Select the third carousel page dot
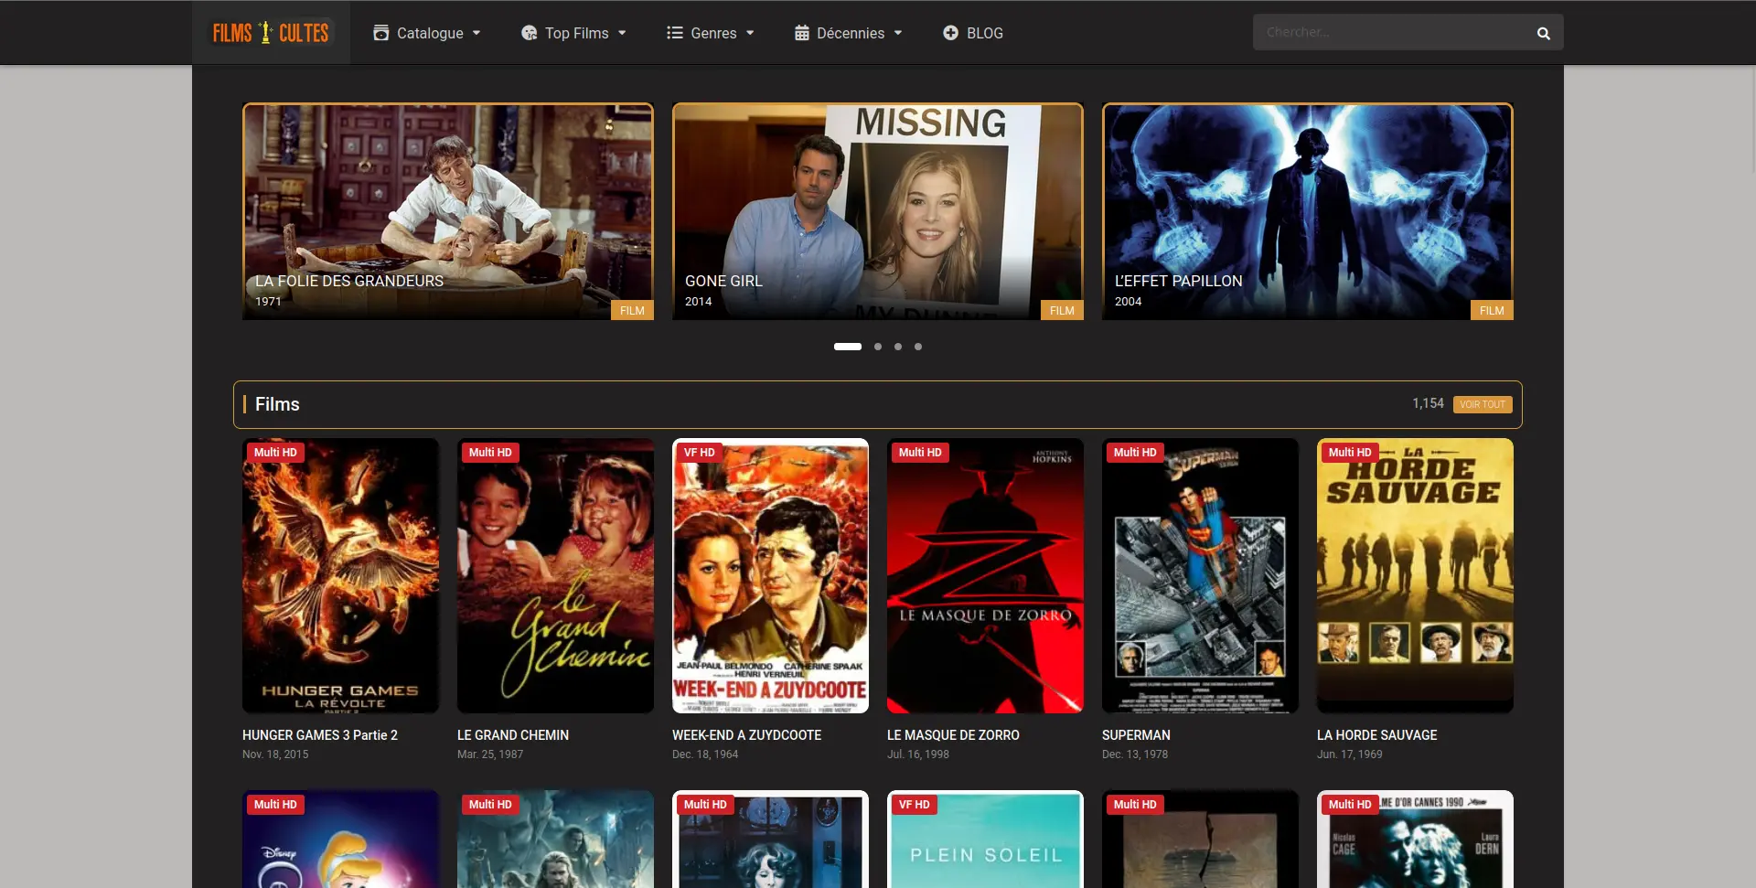1756x888 pixels. 898,347
